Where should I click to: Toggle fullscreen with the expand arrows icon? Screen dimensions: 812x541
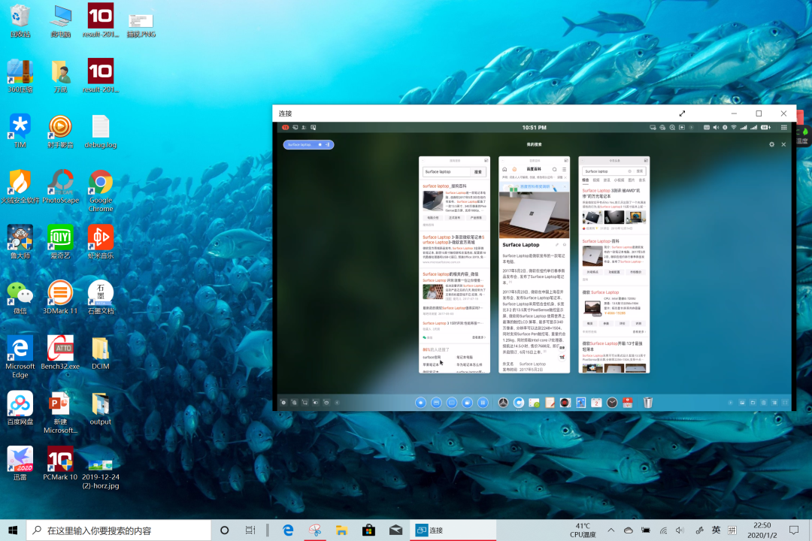click(682, 113)
